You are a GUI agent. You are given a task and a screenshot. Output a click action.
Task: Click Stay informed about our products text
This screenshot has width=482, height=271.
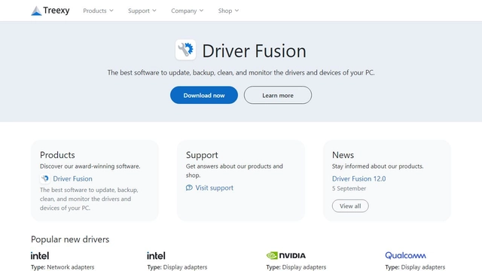377,166
